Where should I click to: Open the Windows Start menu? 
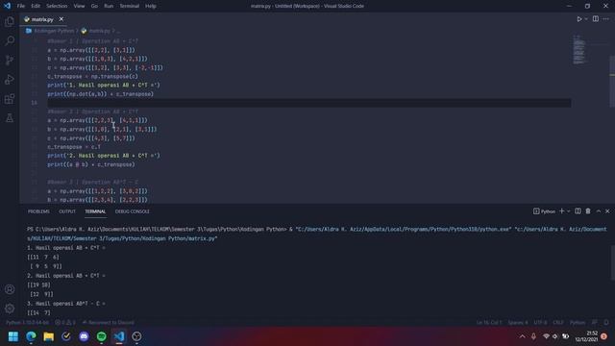pos(13,336)
